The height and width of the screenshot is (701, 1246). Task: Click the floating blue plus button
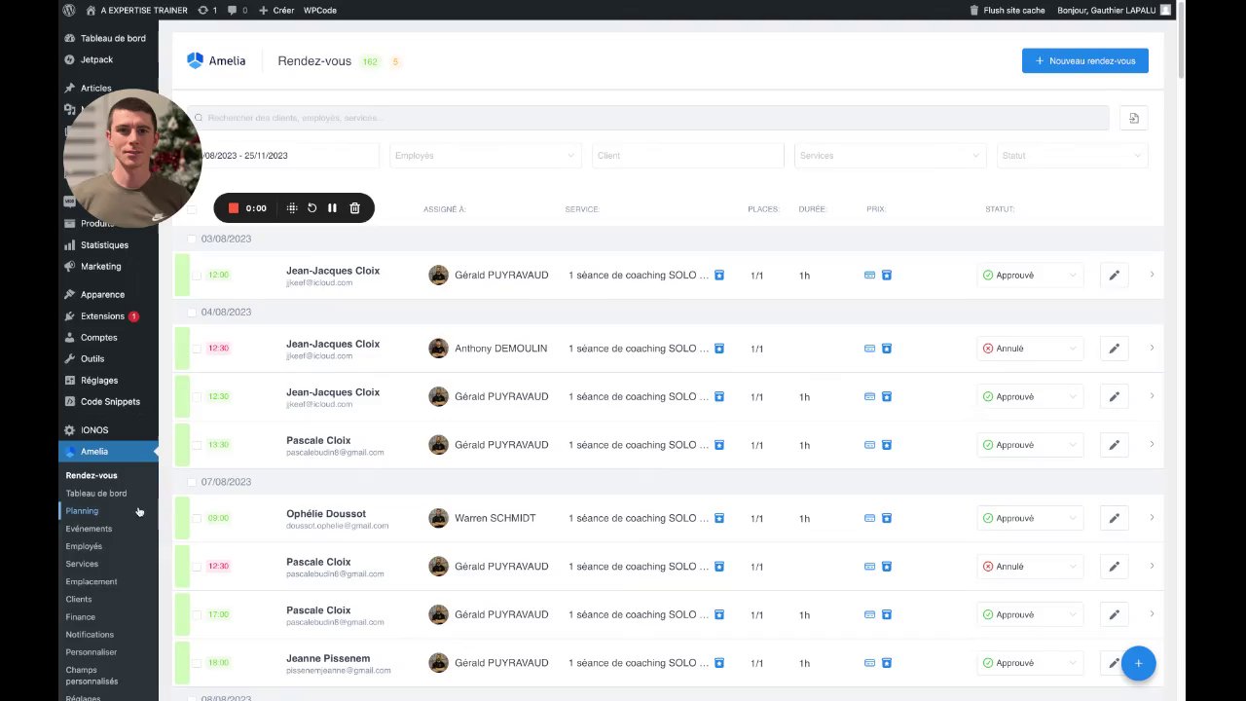pyautogui.click(x=1138, y=663)
